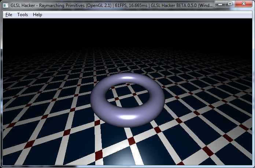Maximize the GLSL Hacker window
The height and width of the screenshot is (168, 255).
tap(230, 4)
